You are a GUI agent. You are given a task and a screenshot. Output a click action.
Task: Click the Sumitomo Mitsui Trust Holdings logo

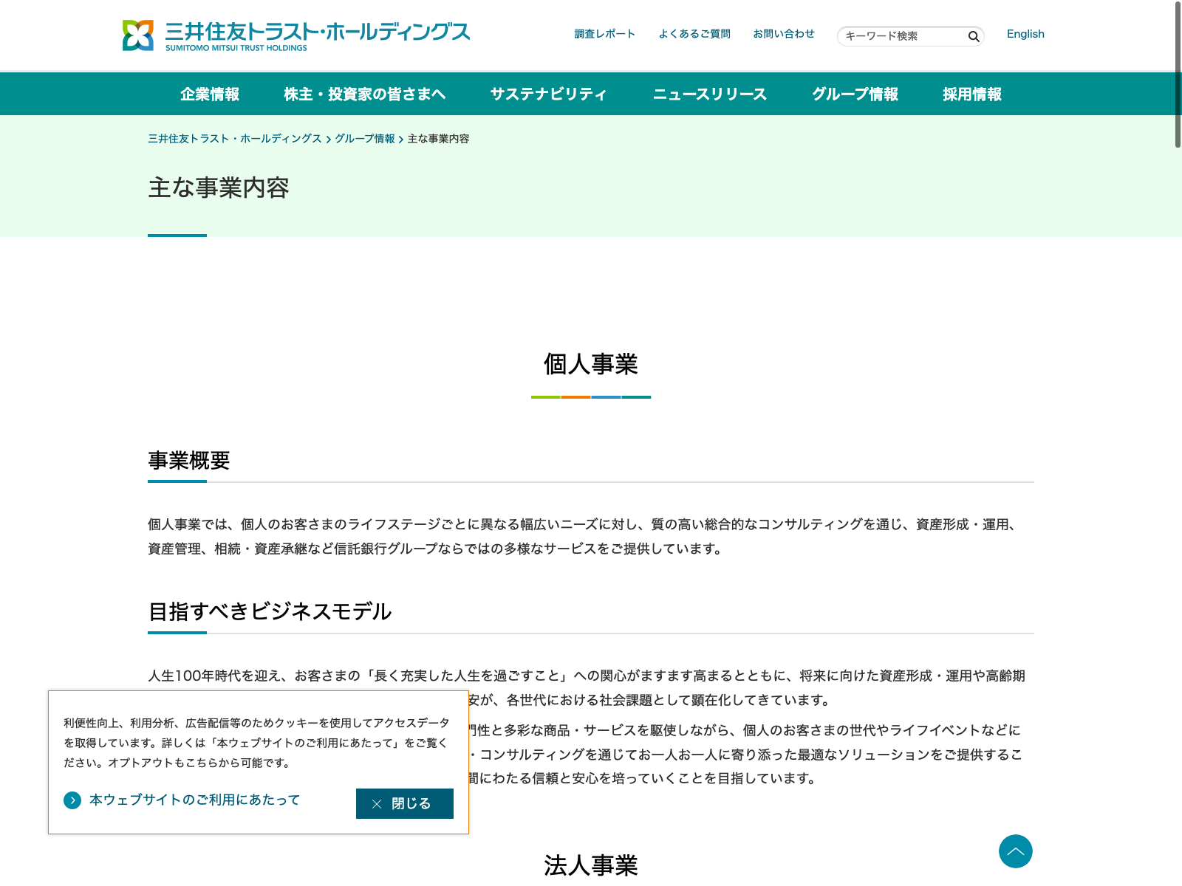295,35
